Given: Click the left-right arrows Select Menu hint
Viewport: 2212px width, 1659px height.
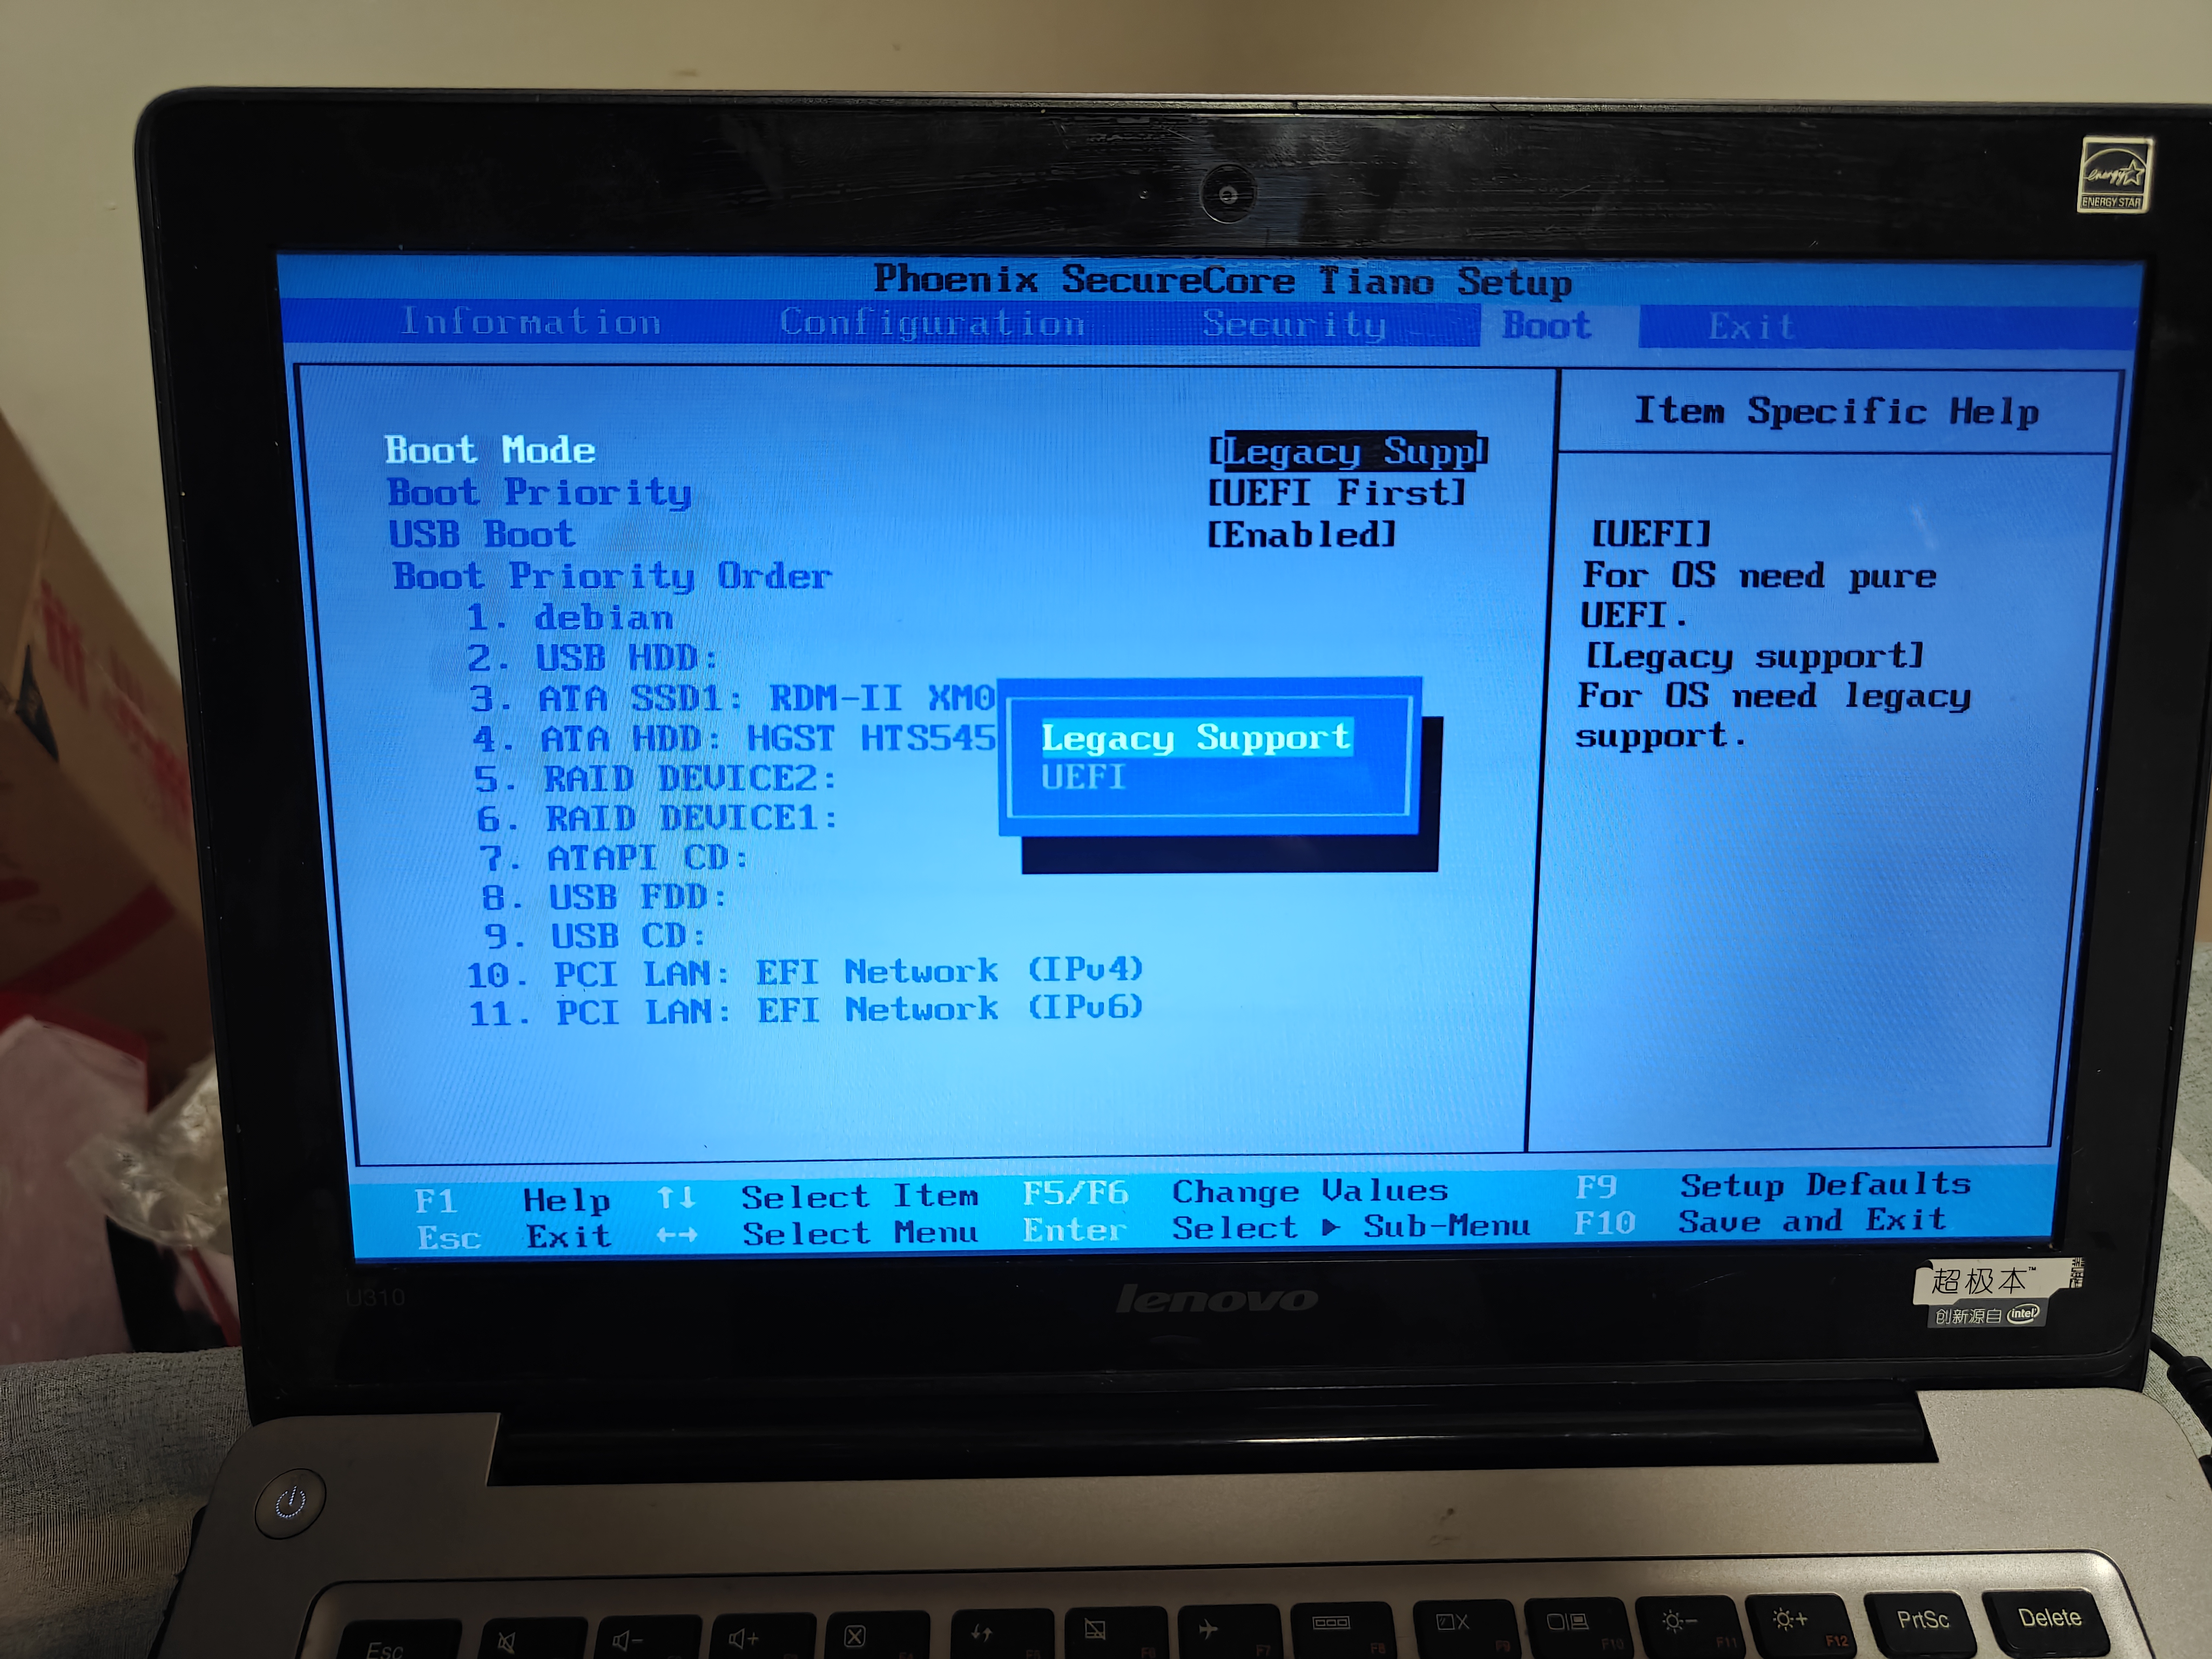Looking at the screenshot, I should [818, 1233].
